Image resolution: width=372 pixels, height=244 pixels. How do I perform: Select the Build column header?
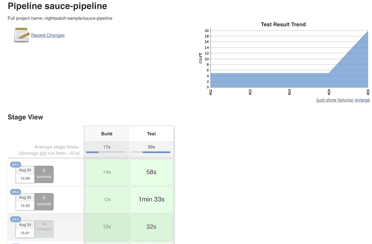tap(106, 134)
